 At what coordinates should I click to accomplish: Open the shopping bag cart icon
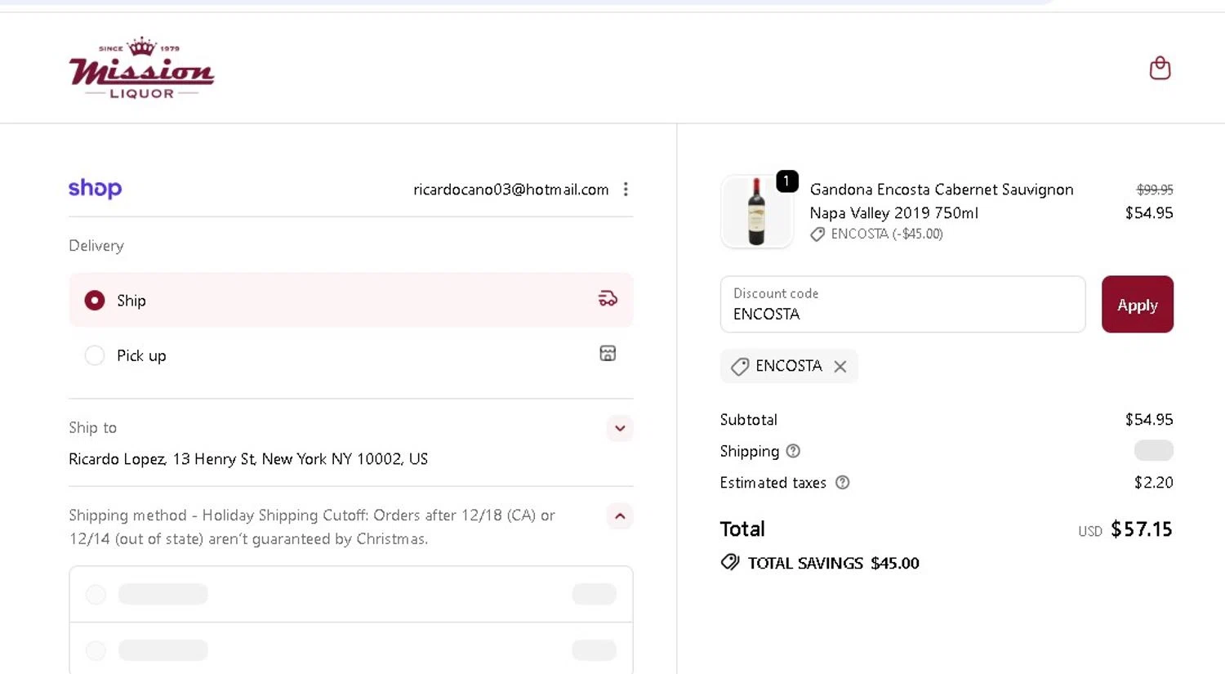coord(1160,68)
